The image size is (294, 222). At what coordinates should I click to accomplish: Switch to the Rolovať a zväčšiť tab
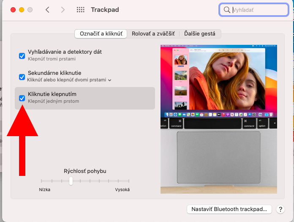click(153, 33)
